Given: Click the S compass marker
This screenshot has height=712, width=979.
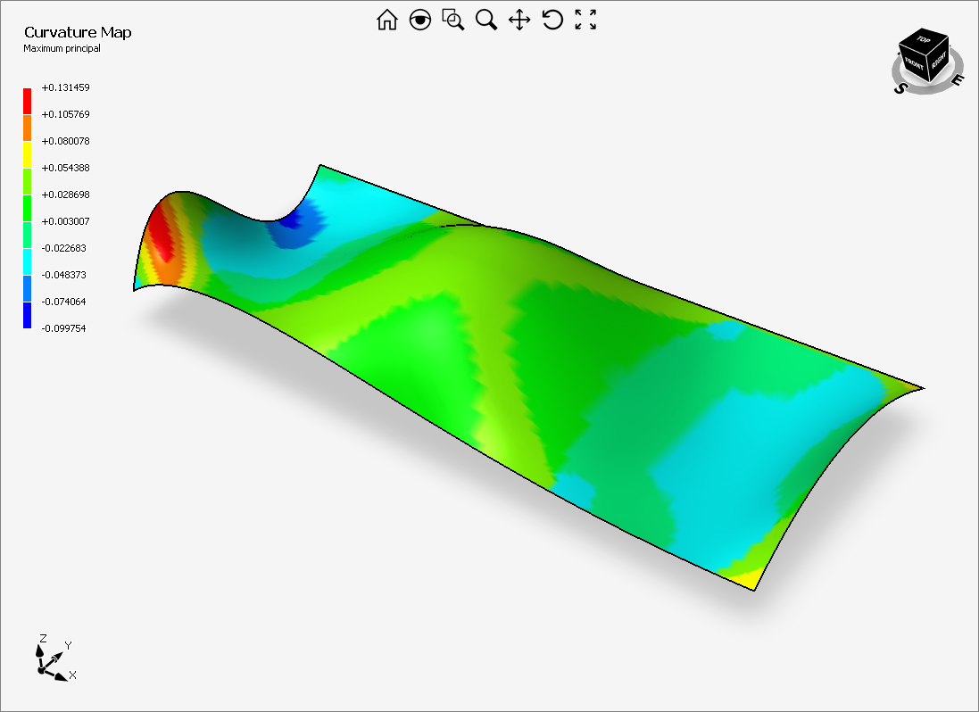Looking at the screenshot, I should (x=901, y=88).
